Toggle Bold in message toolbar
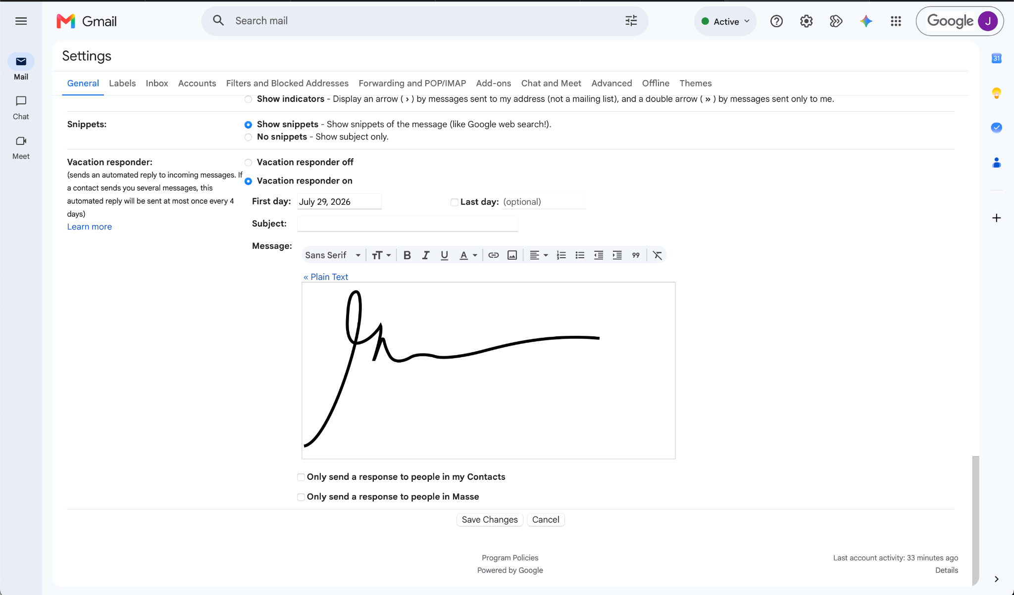This screenshot has width=1014, height=595. click(407, 255)
